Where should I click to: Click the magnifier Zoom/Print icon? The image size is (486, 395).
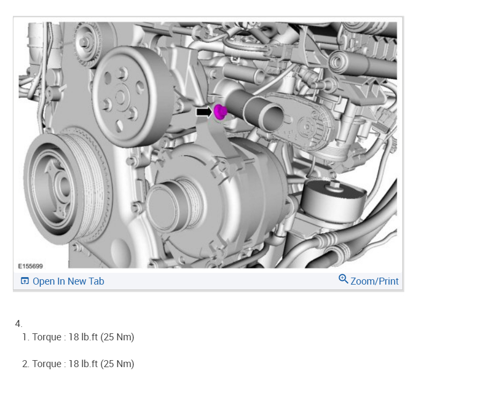point(343,279)
